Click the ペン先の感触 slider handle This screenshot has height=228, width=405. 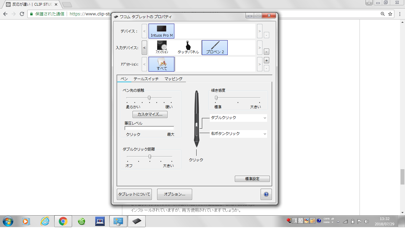pos(149,98)
